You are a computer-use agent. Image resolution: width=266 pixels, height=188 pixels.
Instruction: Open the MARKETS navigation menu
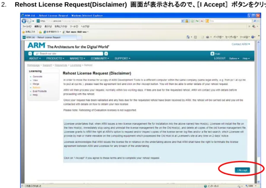(77, 58)
